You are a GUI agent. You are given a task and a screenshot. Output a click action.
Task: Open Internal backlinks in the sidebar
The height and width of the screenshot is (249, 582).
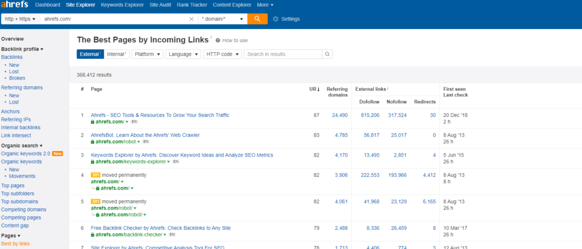click(21, 128)
